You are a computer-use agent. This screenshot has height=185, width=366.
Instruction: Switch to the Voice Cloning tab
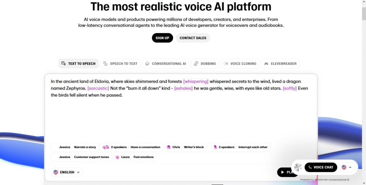pyautogui.click(x=240, y=63)
